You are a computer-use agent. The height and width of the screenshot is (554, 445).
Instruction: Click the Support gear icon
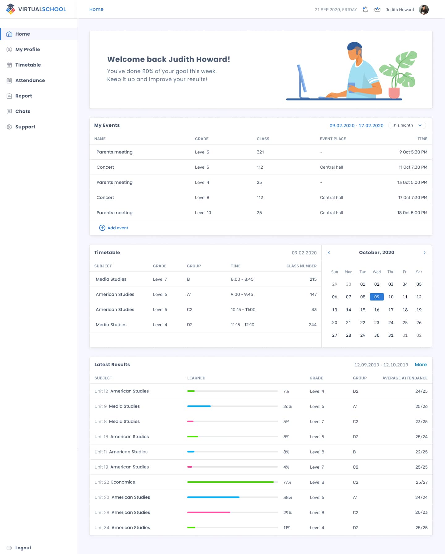point(9,127)
